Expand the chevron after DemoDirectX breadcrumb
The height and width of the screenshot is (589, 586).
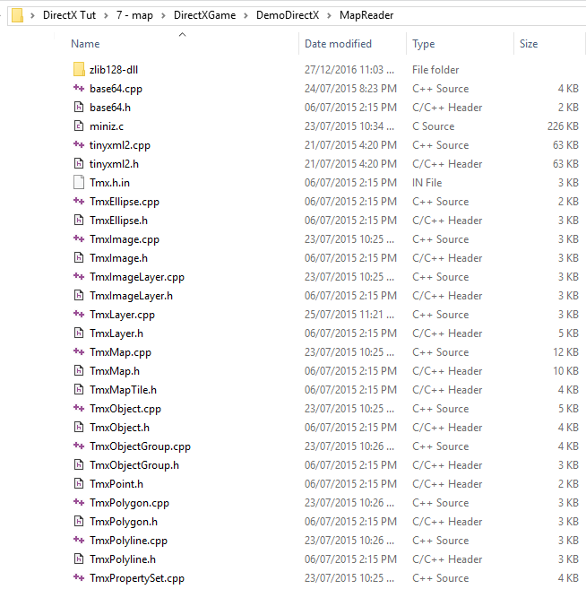pos(329,15)
